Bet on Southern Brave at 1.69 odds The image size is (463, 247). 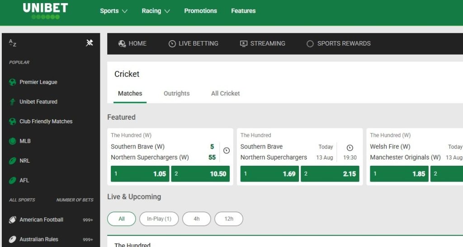coord(269,173)
